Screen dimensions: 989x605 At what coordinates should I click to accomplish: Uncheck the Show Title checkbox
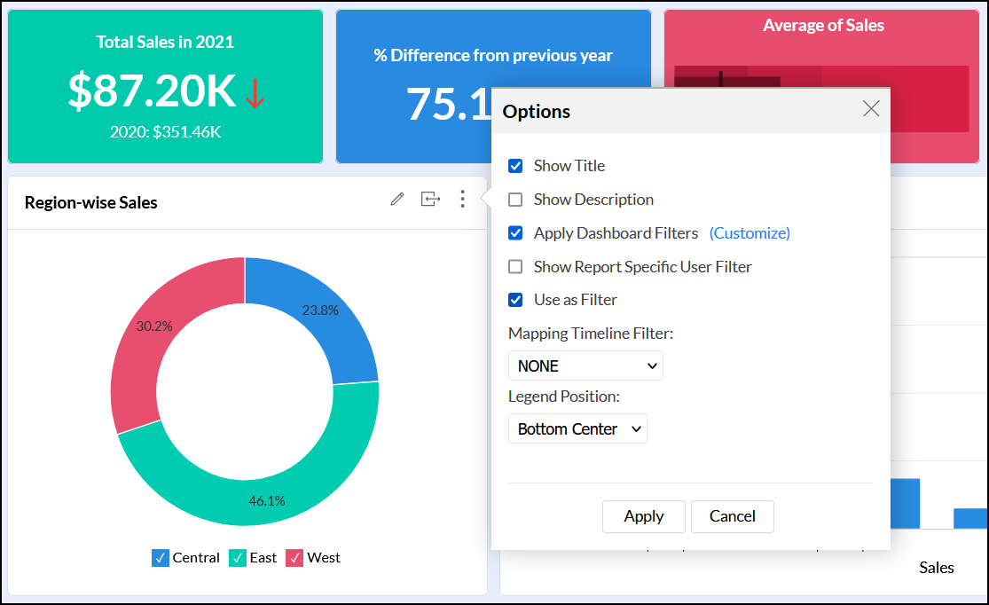click(x=515, y=166)
